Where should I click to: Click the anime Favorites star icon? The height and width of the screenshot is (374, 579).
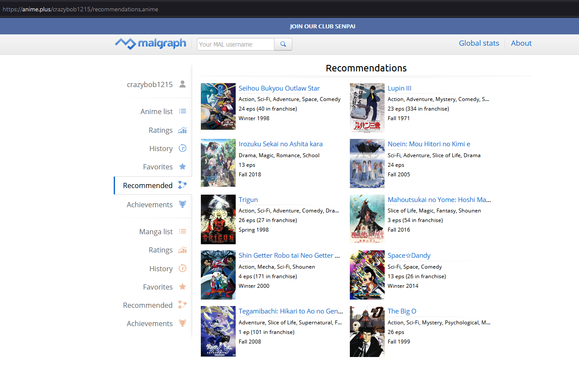click(x=183, y=167)
